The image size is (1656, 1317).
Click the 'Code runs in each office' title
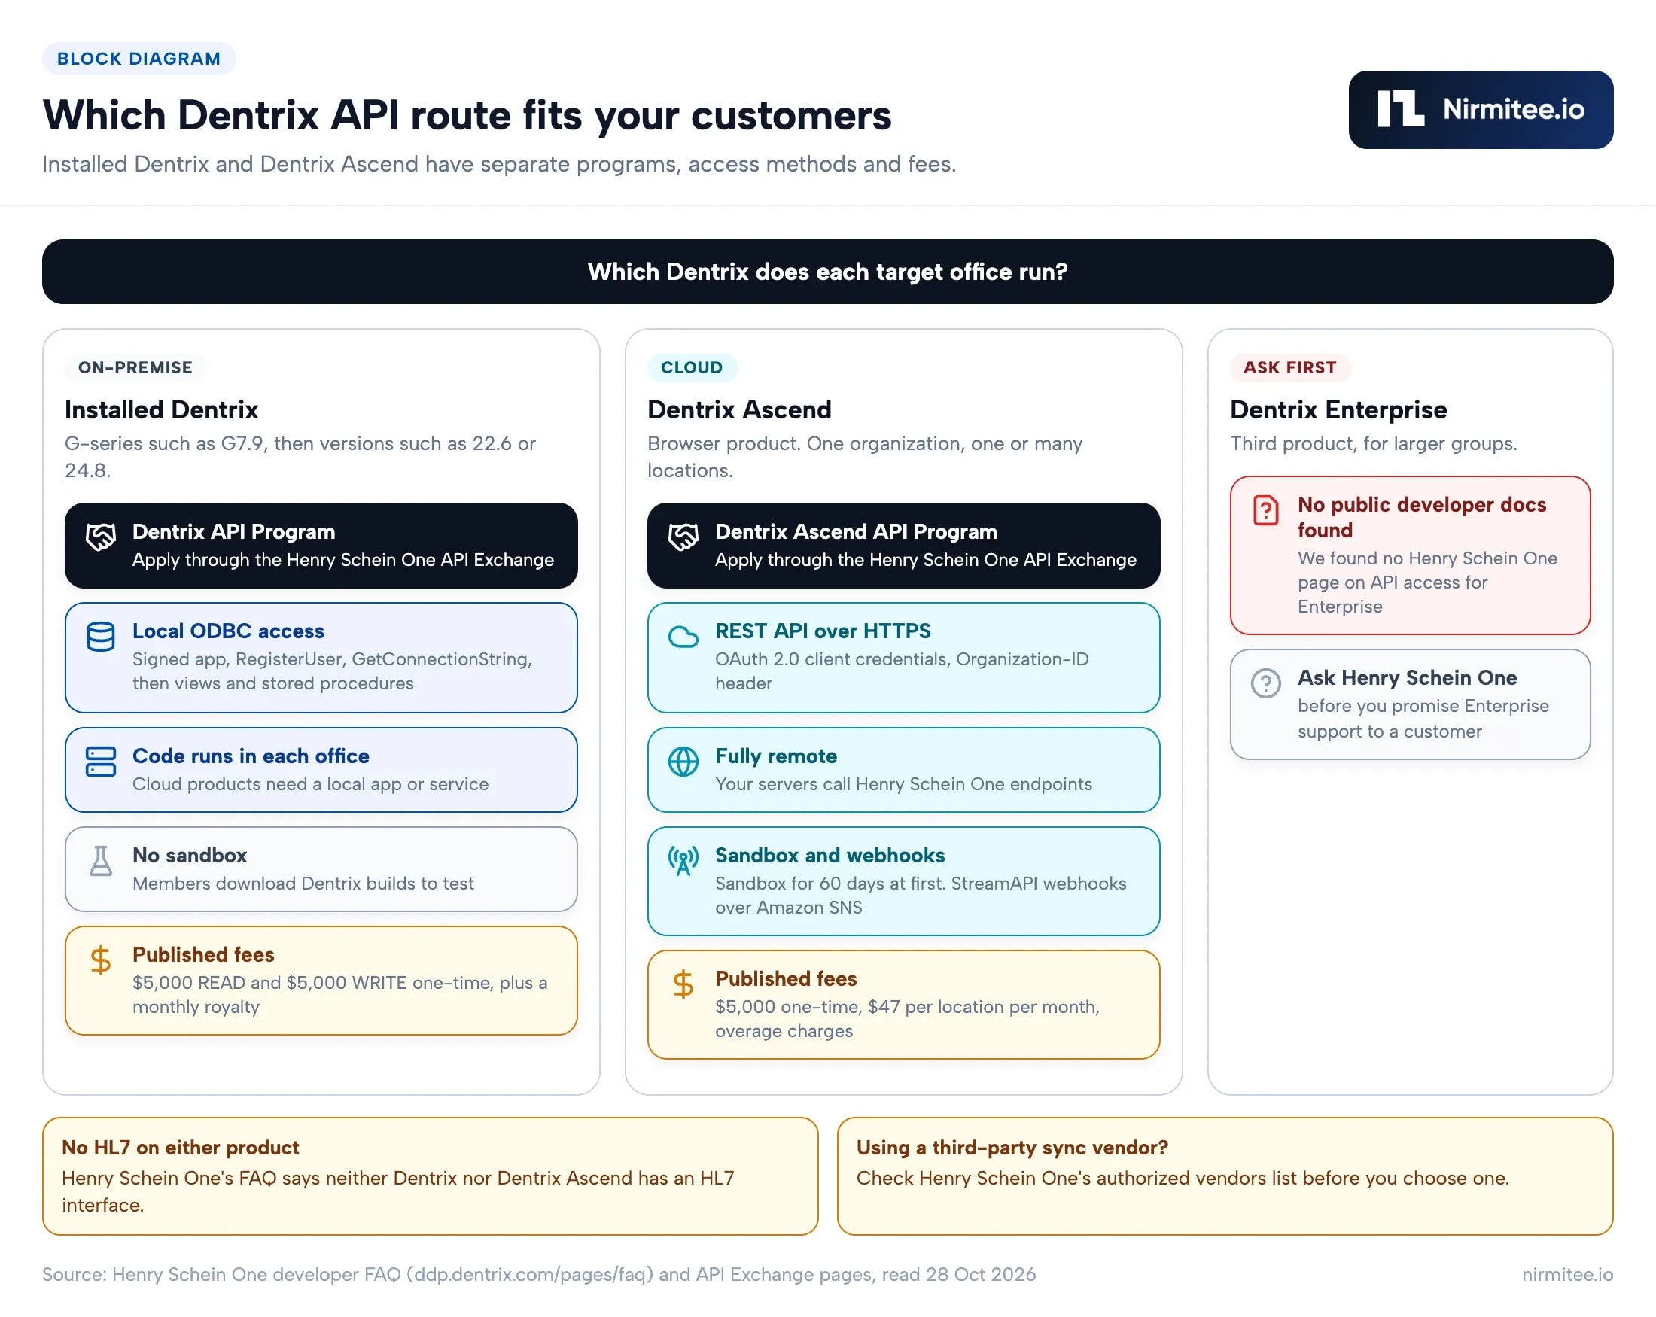pos(251,756)
